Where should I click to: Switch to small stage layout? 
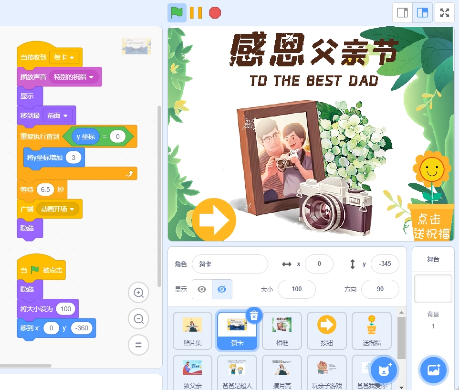tap(403, 13)
